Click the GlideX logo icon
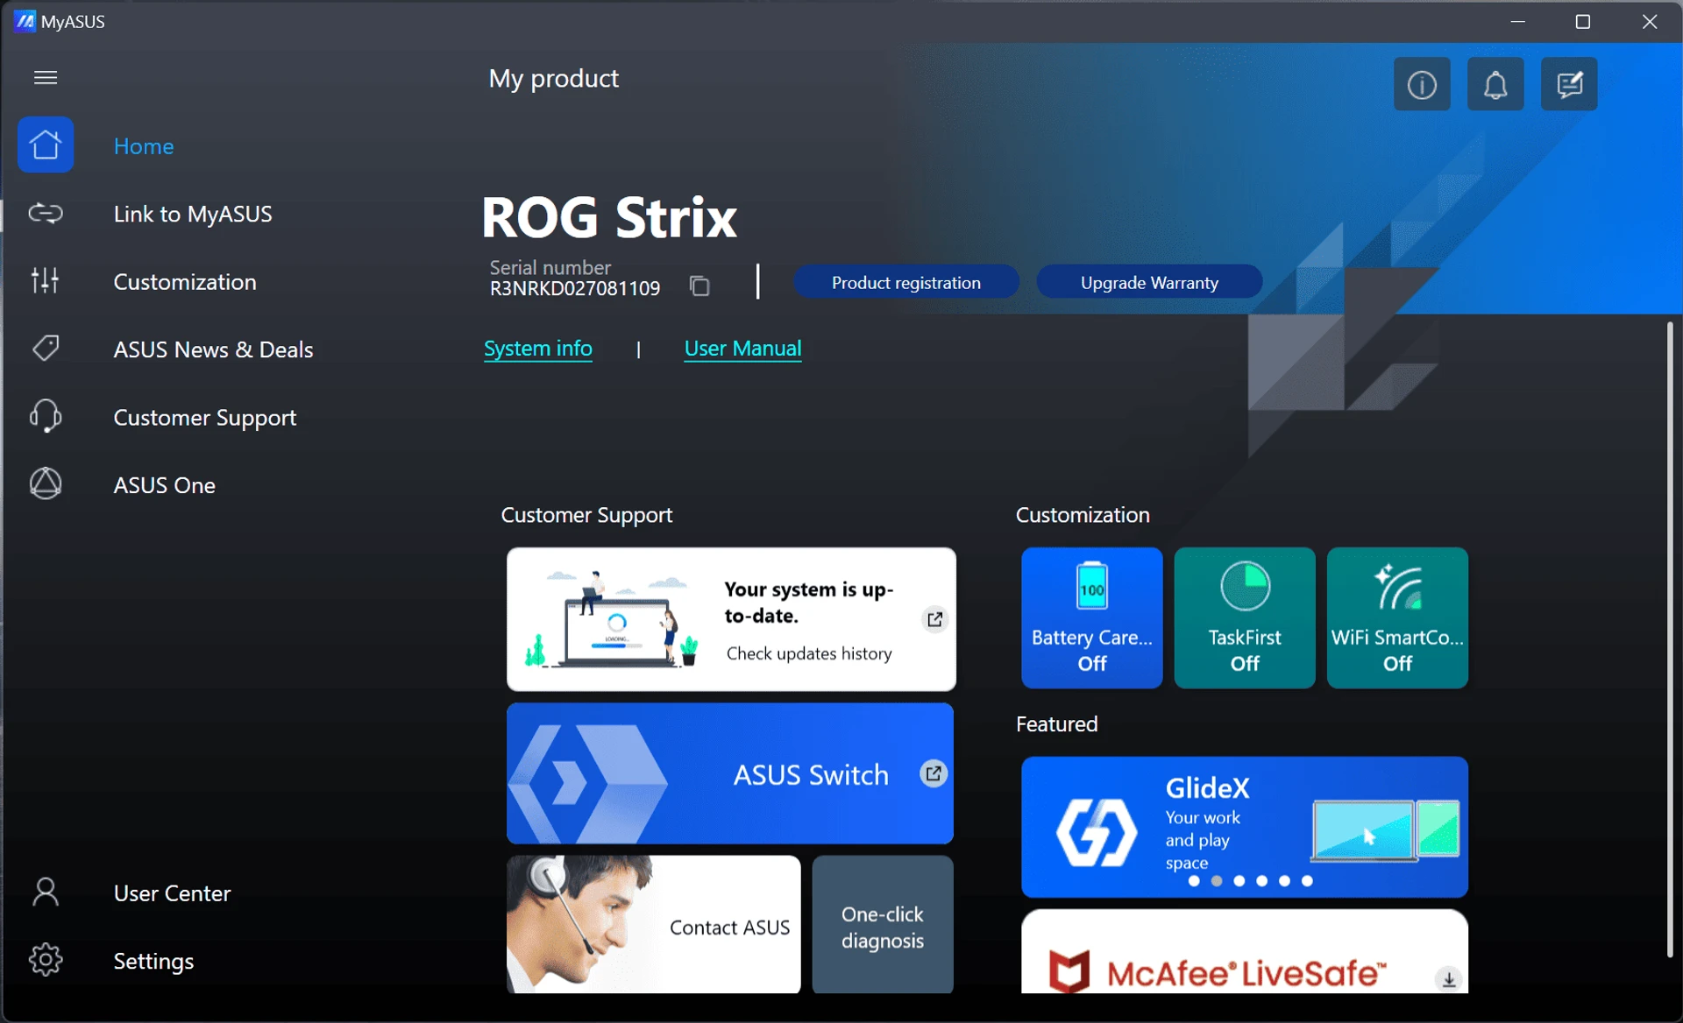This screenshot has width=1683, height=1023. click(x=1096, y=831)
